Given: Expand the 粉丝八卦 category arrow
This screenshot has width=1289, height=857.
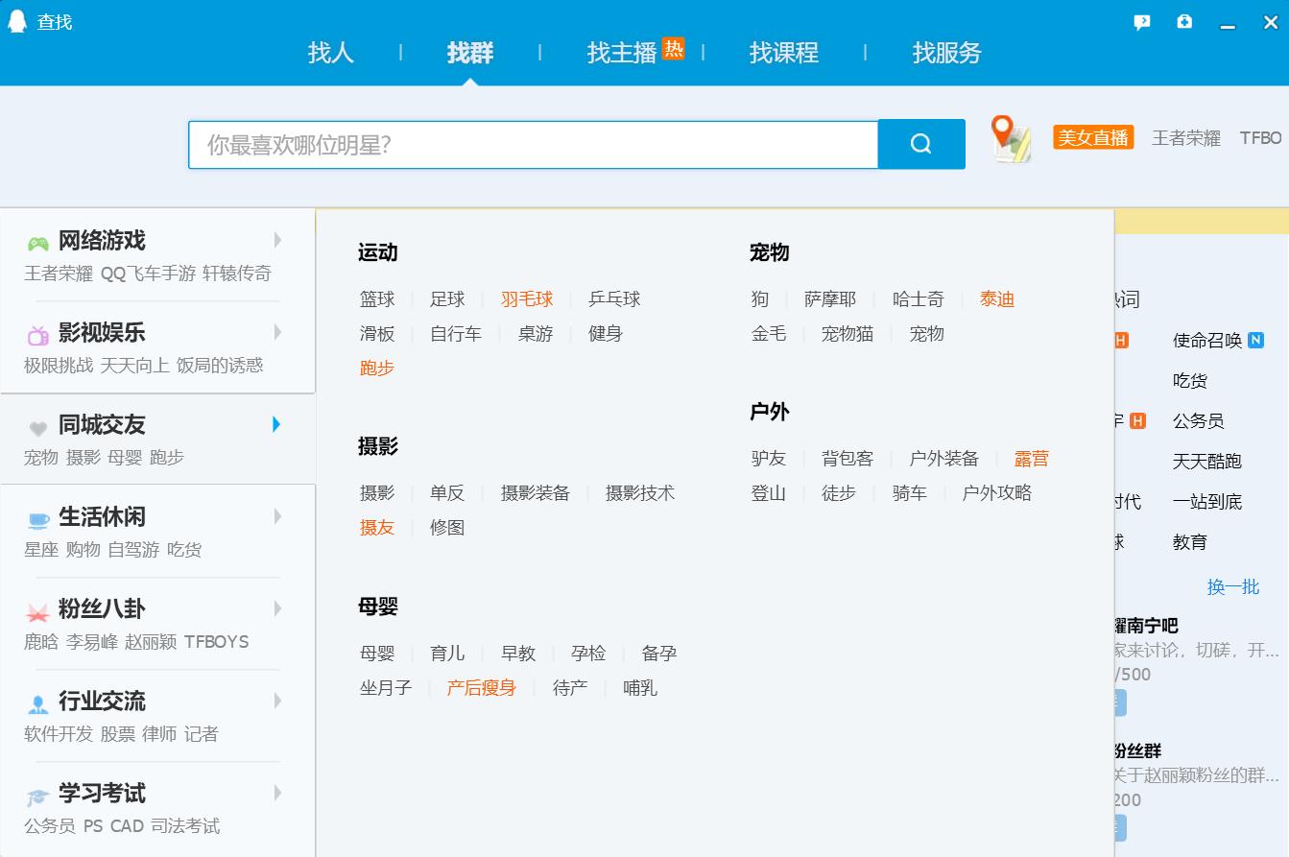Looking at the screenshot, I should pos(277,609).
